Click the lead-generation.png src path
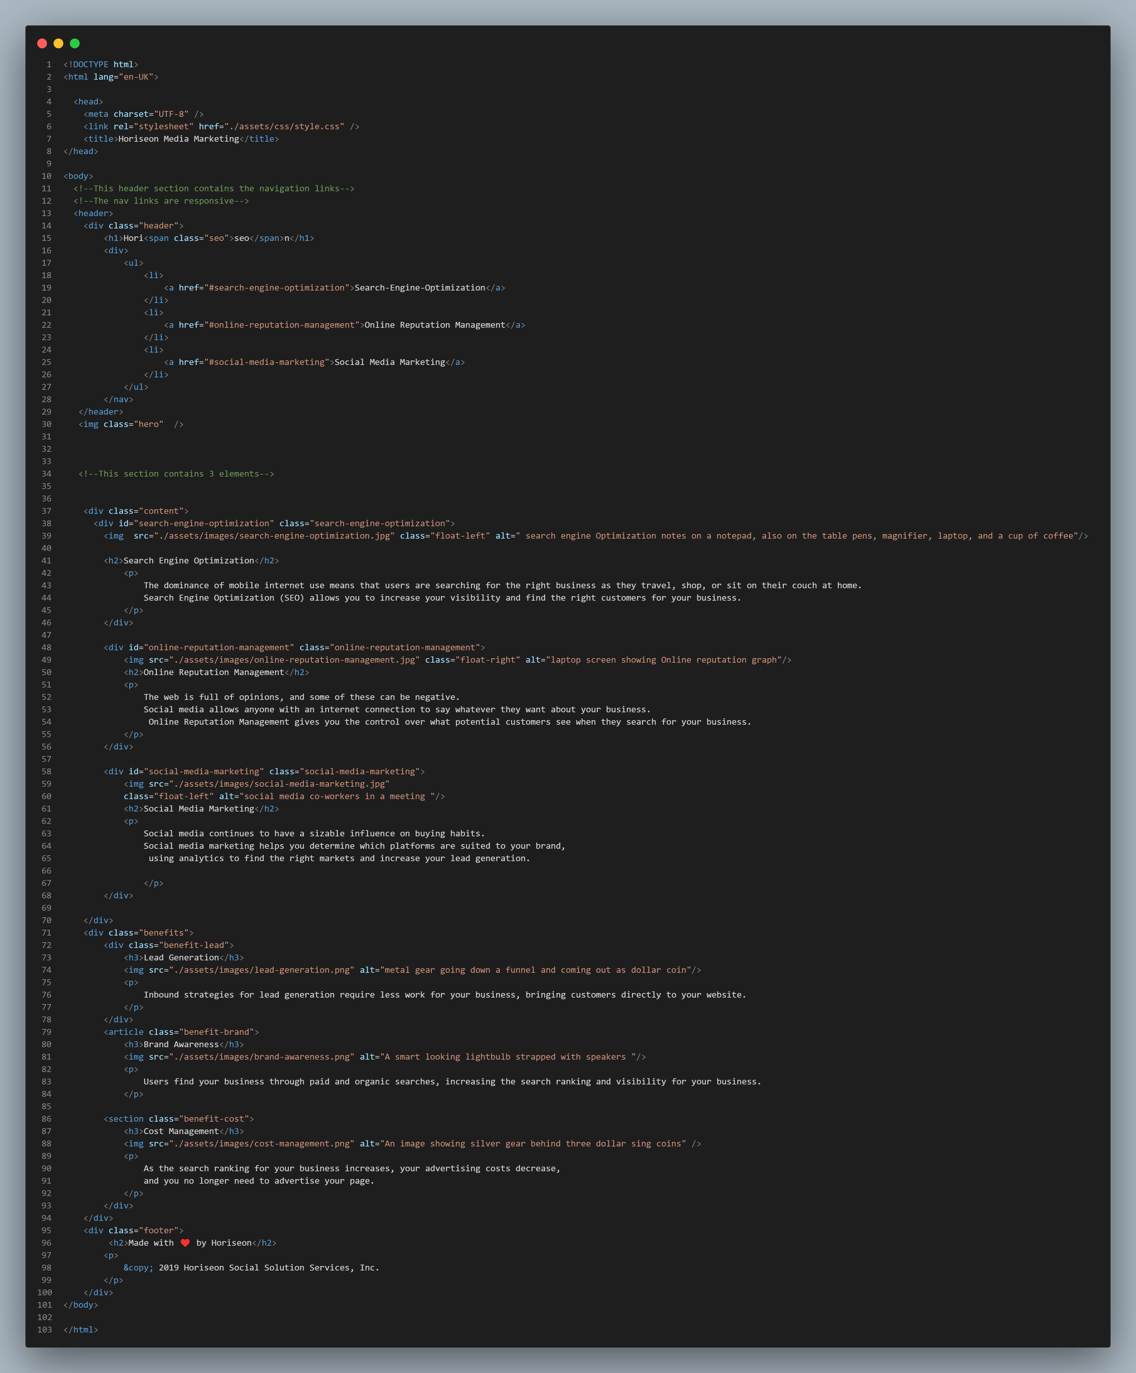1136x1373 pixels. tap(261, 970)
